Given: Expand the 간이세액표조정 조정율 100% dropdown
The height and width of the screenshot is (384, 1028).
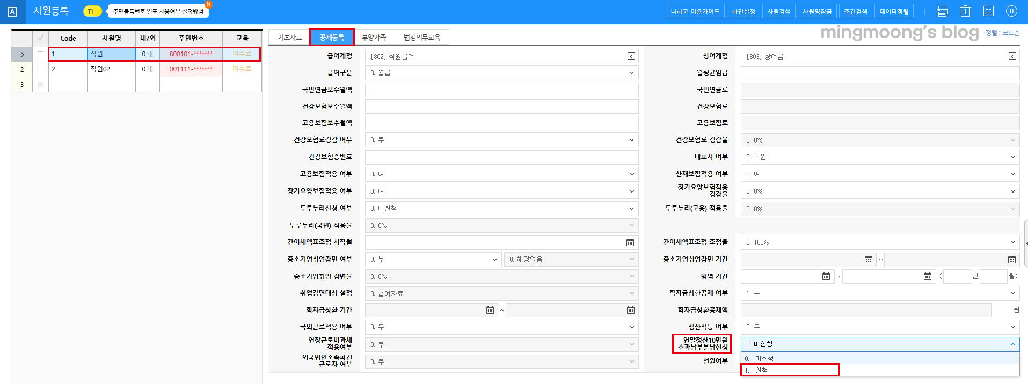Looking at the screenshot, I should [x=1012, y=242].
